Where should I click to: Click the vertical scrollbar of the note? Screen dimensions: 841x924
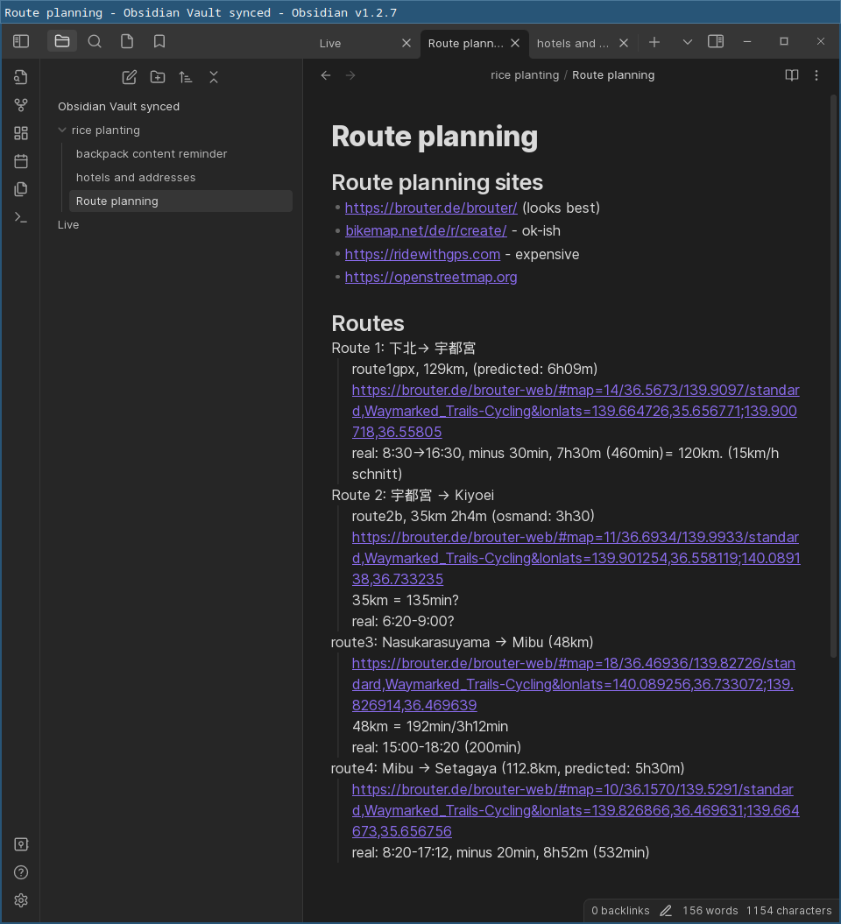point(833,377)
